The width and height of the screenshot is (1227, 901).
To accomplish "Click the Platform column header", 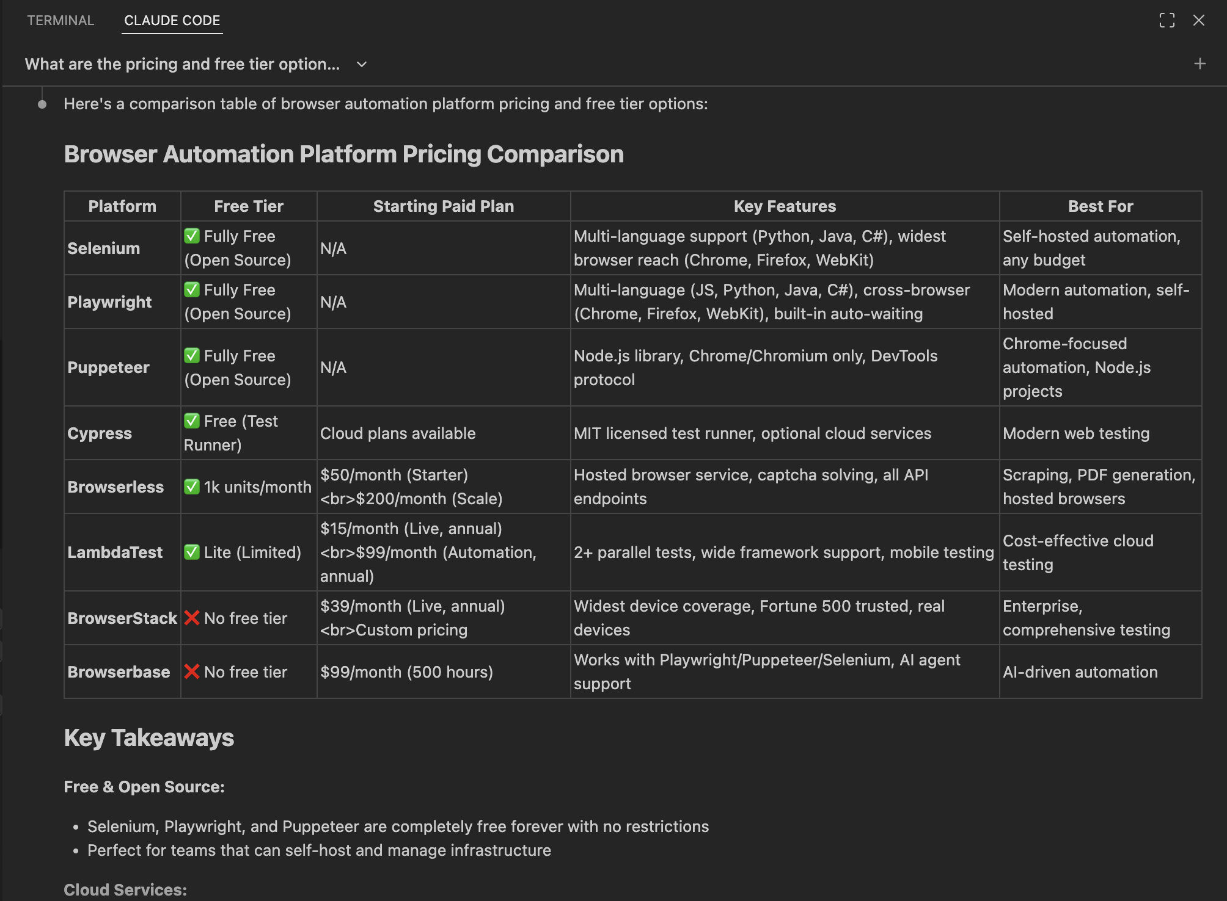I will [122, 206].
